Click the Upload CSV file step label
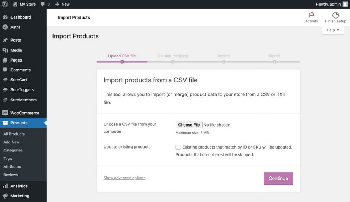The height and width of the screenshot is (202, 350). (x=122, y=56)
